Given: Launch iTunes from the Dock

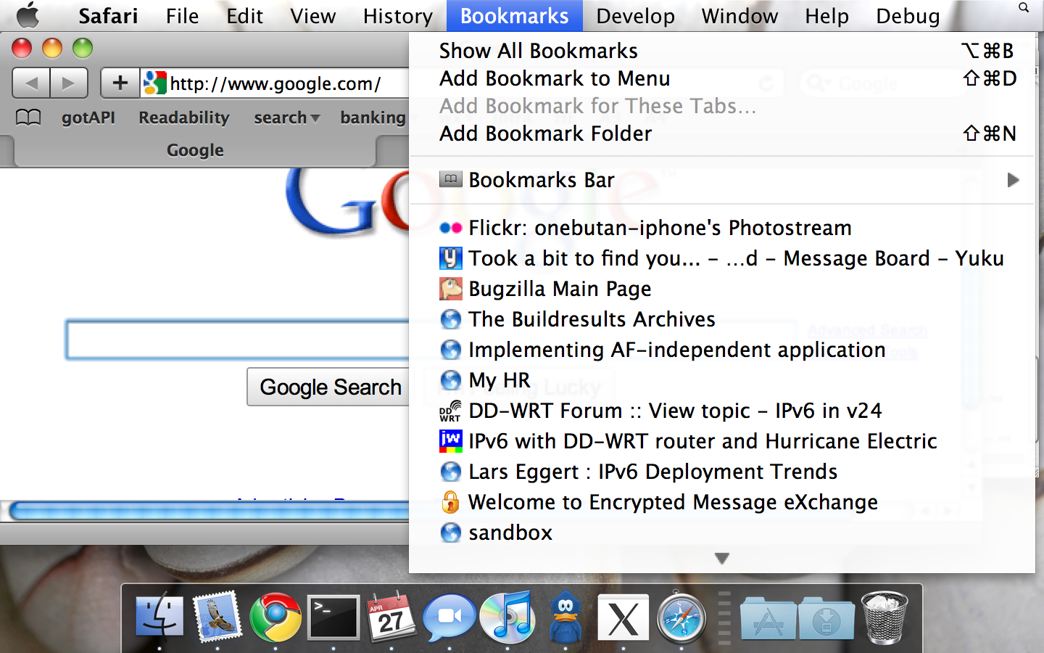Looking at the screenshot, I should (x=507, y=616).
